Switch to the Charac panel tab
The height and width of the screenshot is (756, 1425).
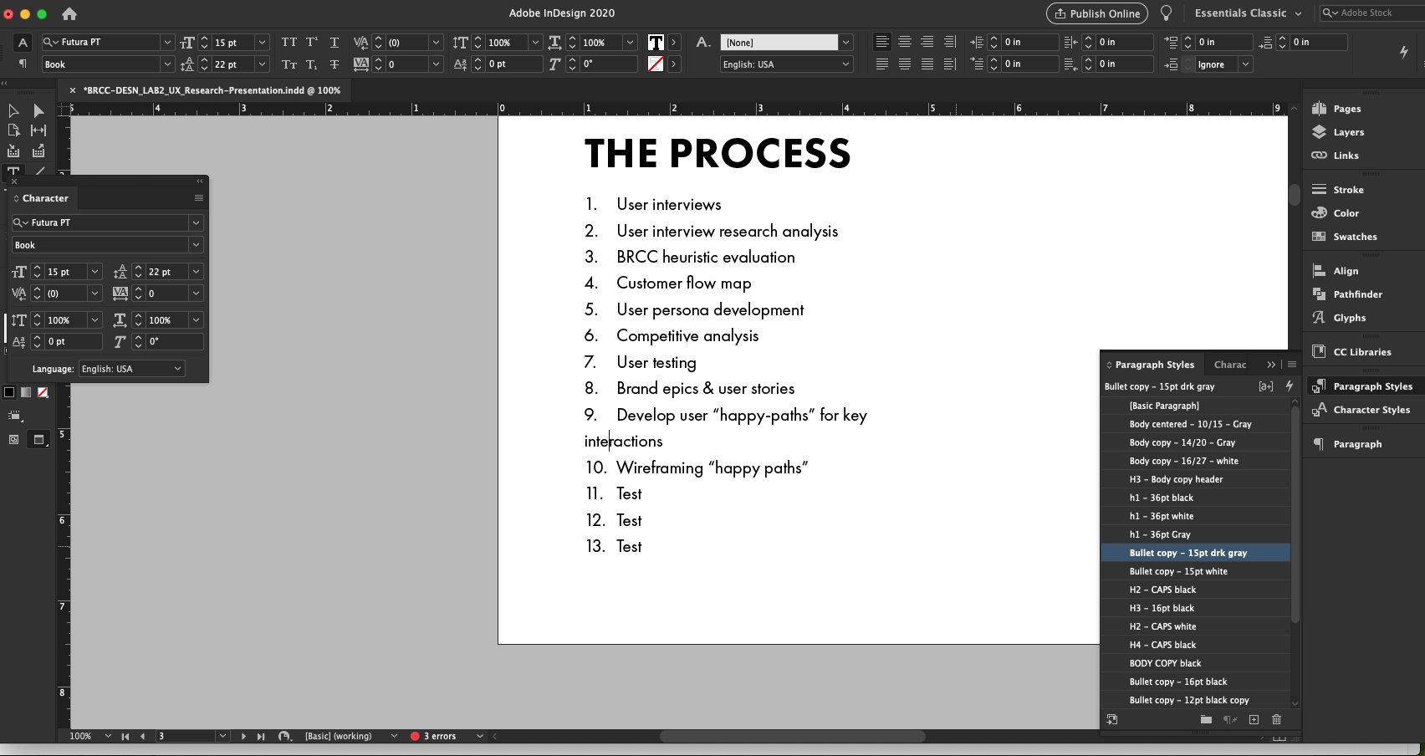pyautogui.click(x=1229, y=364)
